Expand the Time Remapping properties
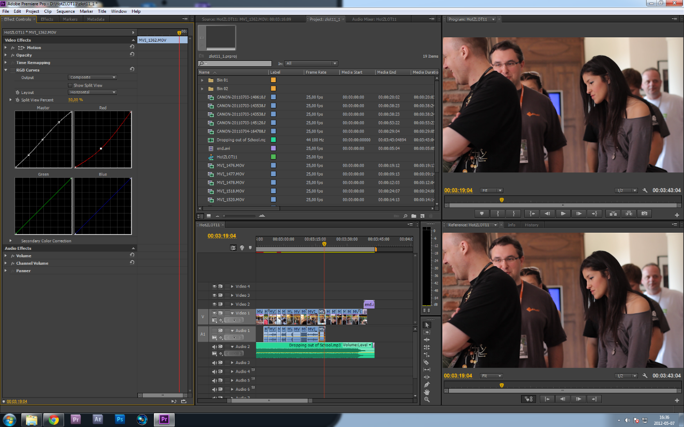Viewport: 684px width, 427px height. pos(6,62)
